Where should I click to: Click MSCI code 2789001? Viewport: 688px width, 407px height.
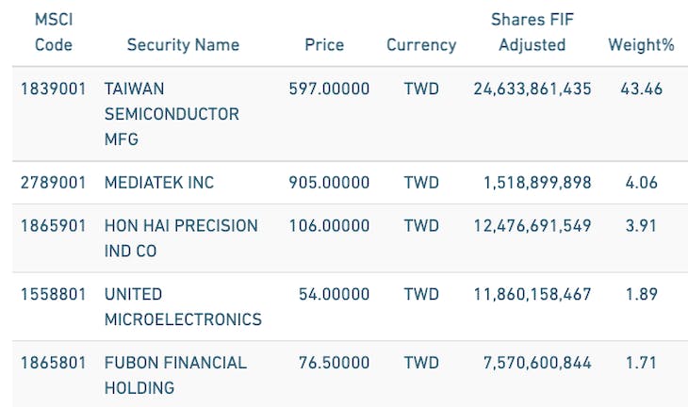click(53, 182)
